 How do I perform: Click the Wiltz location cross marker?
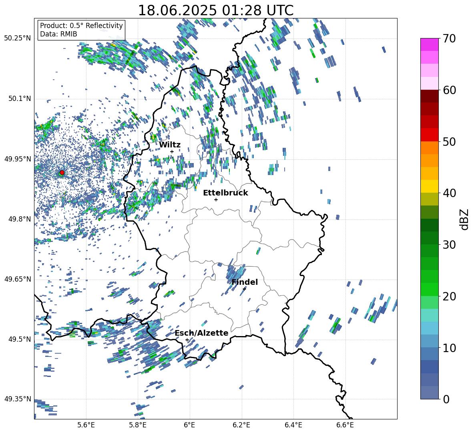click(x=172, y=151)
